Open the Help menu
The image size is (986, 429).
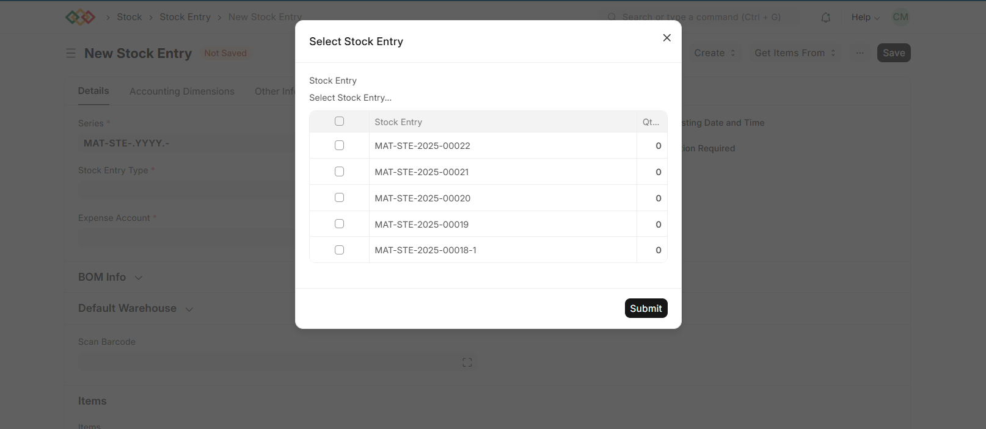[x=865, y=17]
